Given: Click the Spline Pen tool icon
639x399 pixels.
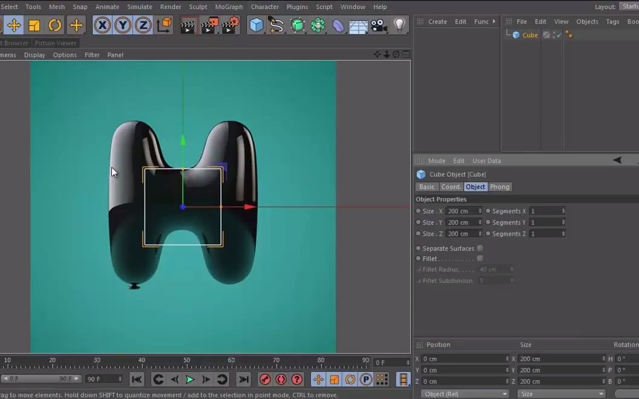Looking at the screenshot, I should 277,25.
